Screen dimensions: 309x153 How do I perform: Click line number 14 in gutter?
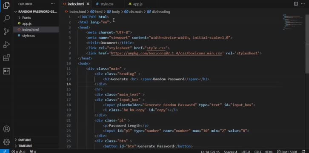69,84
